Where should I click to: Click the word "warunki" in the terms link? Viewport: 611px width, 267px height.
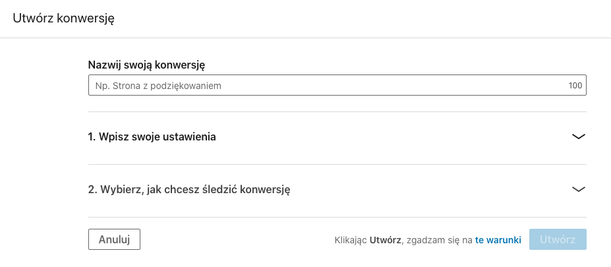(504, 240)
